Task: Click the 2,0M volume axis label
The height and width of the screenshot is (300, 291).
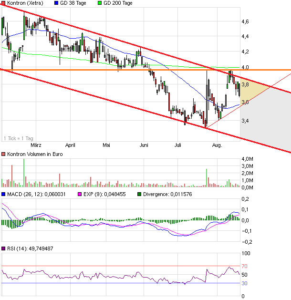Action: coord(248,173)
